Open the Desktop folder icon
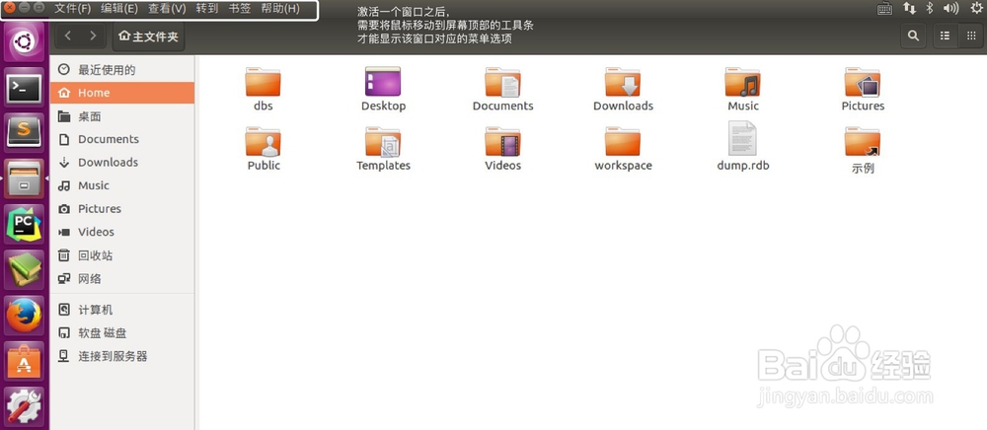987x430 pixels. (x=383, y=82)
